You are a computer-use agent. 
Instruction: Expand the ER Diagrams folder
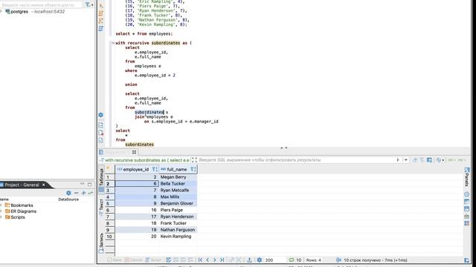1,211
